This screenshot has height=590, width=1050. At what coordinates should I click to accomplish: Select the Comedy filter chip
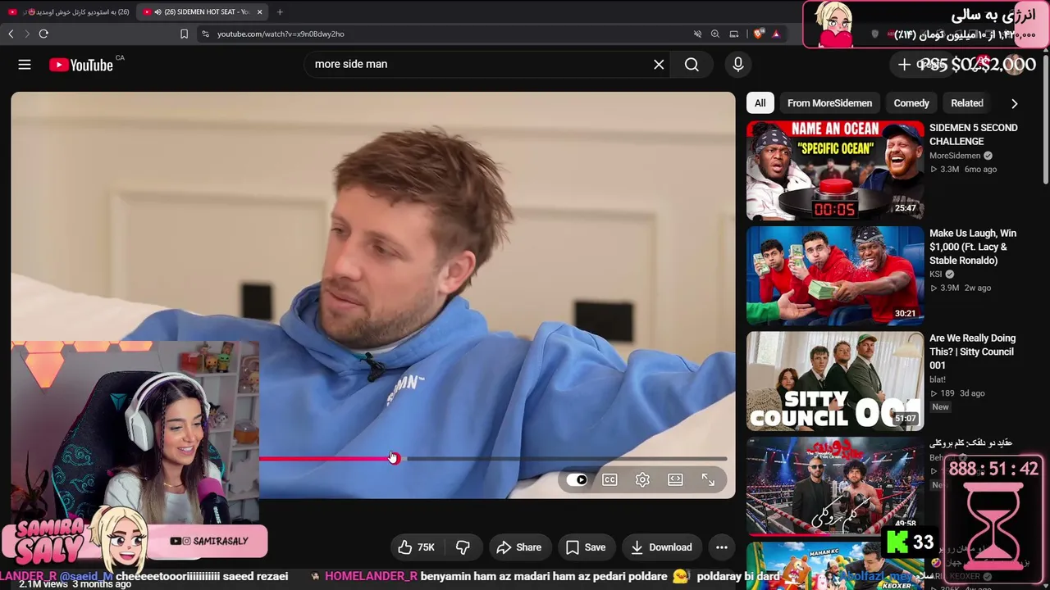(x=911, y=103)
